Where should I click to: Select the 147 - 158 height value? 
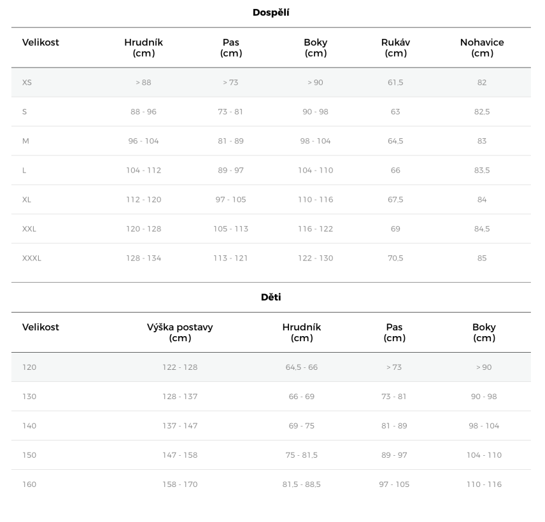click(x=180, y=455)
